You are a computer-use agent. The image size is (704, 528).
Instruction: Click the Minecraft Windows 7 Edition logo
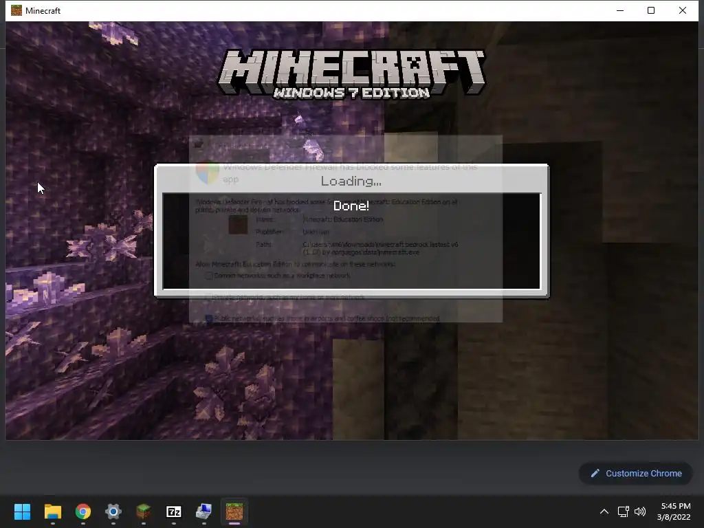pyautogui.click(x=351, y=74)
